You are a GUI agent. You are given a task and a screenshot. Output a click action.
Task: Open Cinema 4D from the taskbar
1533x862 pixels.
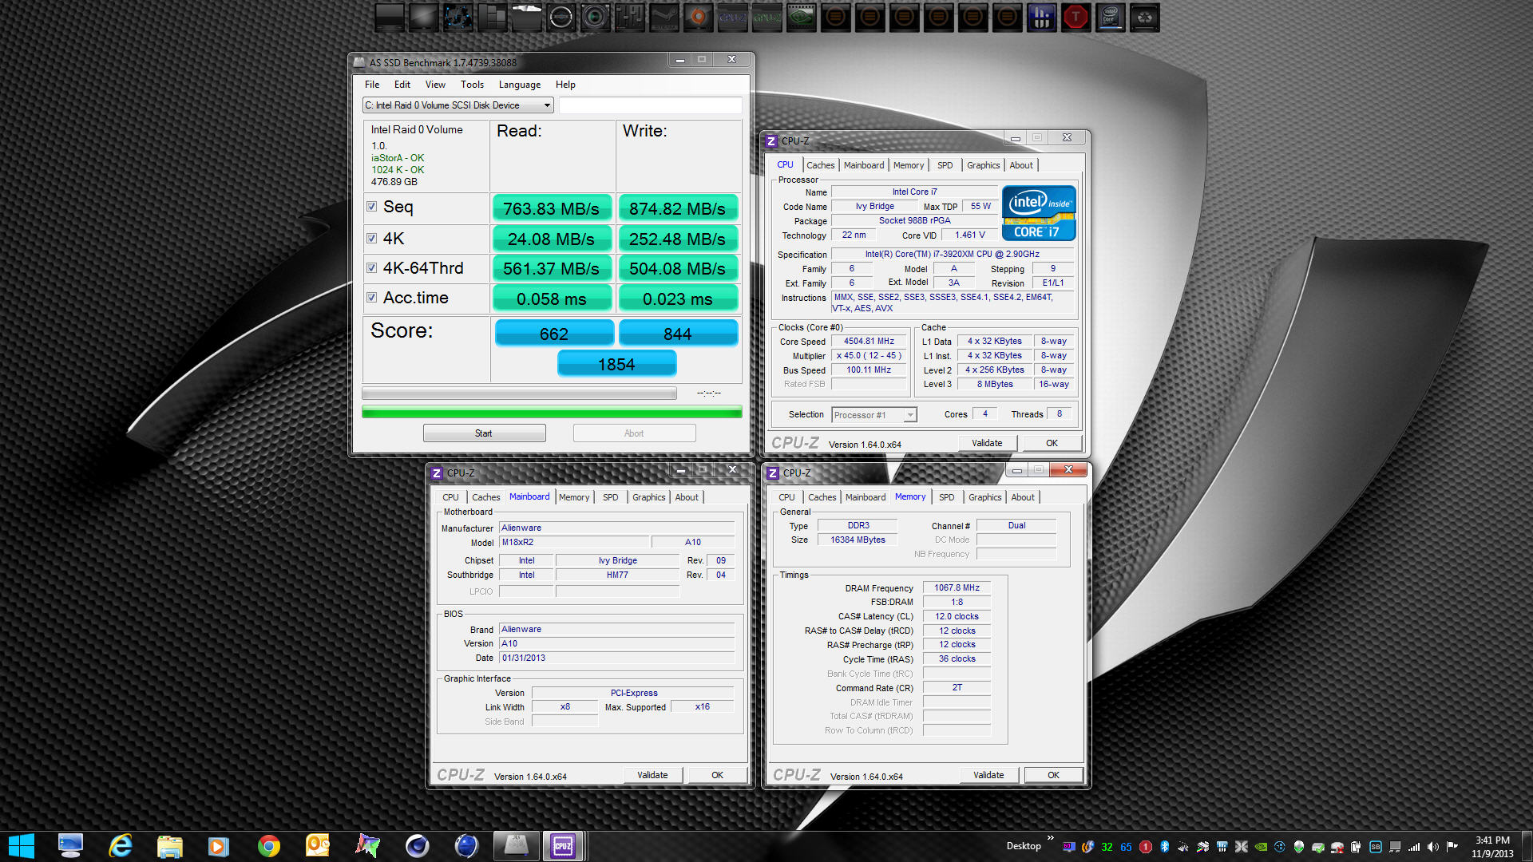(x=417, y=845)
